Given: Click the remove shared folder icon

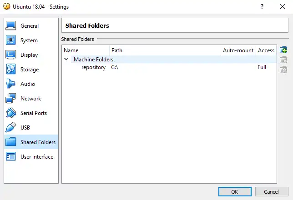Looking at the screenshot, I should click(283, 70).
